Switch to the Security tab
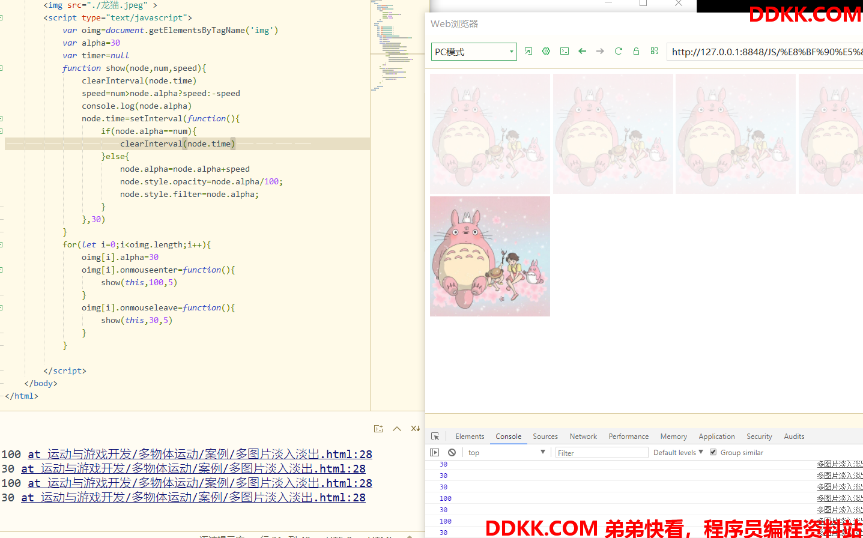Screen dimensions: 863x538 [759, 437]
